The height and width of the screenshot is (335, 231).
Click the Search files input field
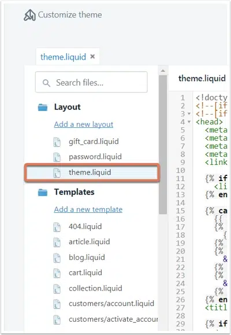point(91,82)
